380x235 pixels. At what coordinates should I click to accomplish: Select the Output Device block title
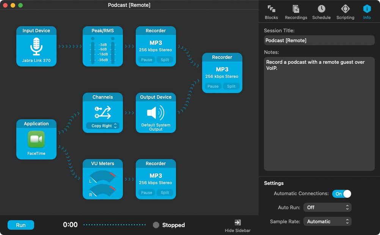(x=156, y=97)
